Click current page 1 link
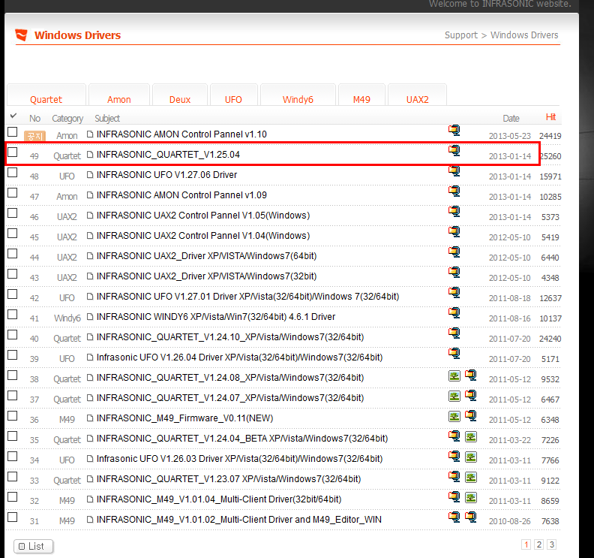The width and height of the screenshot is (594, 558). pos(526,544)
